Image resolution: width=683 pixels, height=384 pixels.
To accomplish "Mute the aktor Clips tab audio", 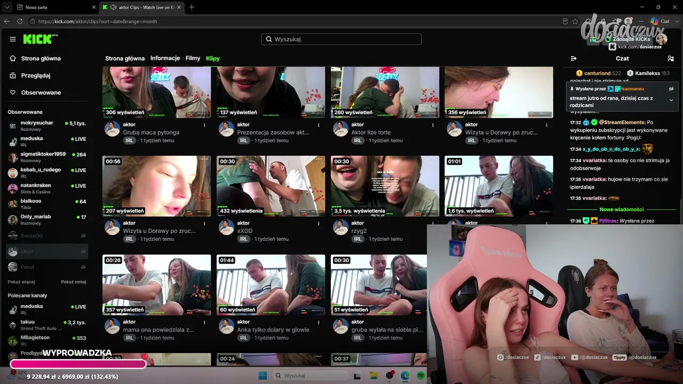I will coord(113,7).
